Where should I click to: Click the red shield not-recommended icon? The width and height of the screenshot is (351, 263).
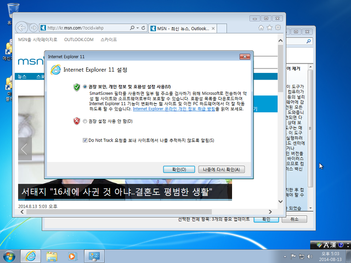(77, 121)
